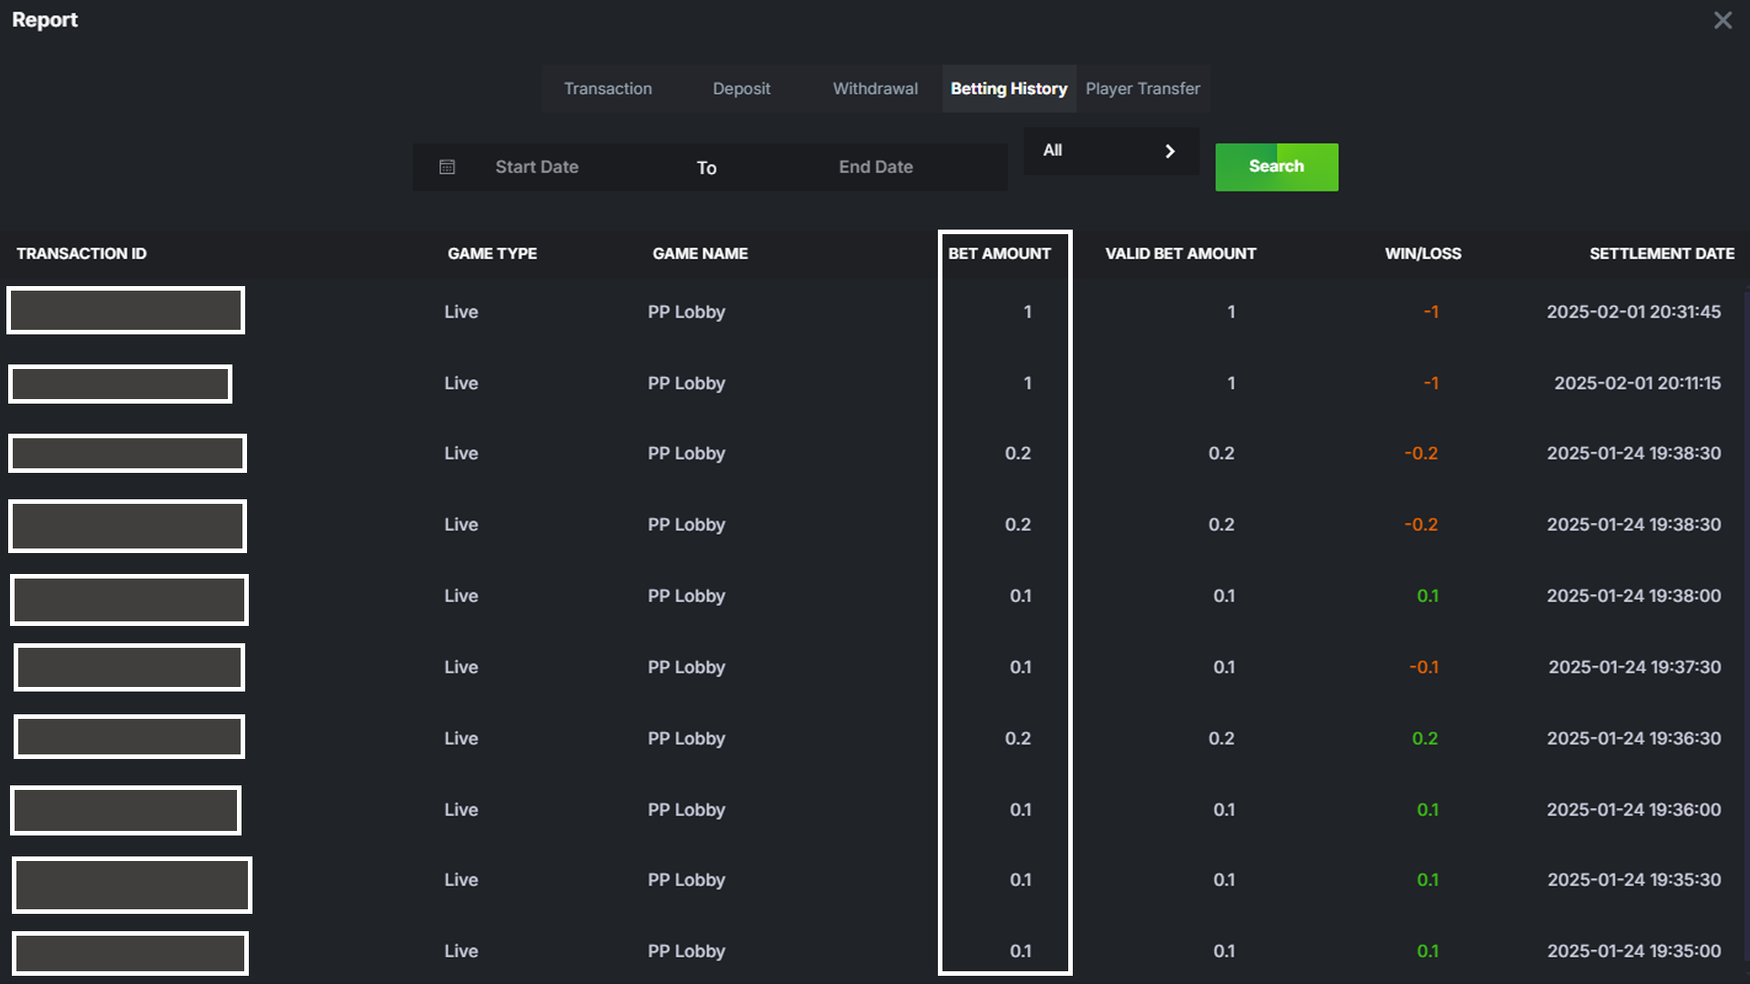This screenshot has height=984, width=1750.
Task: Select row settled 2025-02-01 20:31:45
Action: [x=1632, y=312]
